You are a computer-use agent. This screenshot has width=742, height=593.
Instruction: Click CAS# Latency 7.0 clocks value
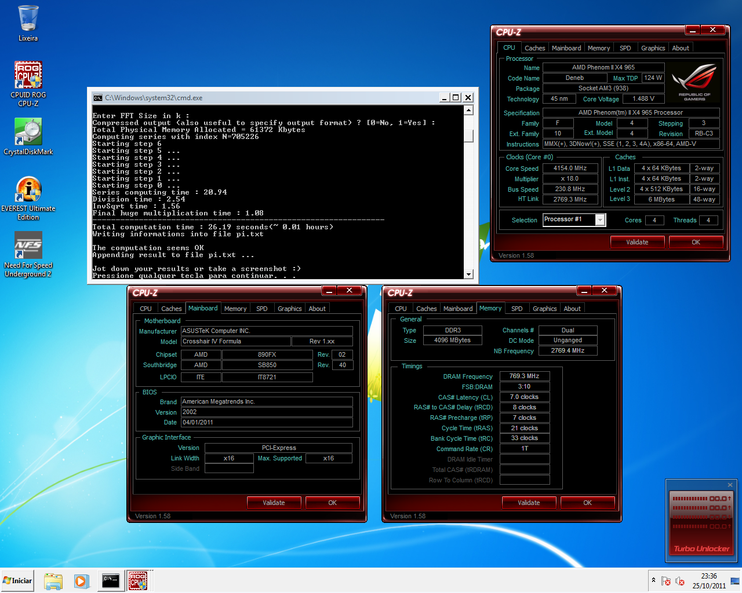coord(524,397)
